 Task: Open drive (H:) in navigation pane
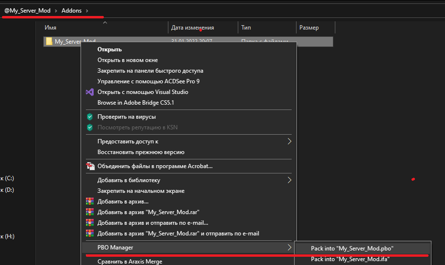point(7,236)
